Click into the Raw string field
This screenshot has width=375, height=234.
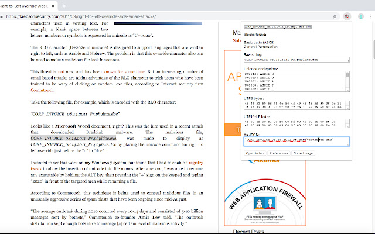[x=296, y=60]
